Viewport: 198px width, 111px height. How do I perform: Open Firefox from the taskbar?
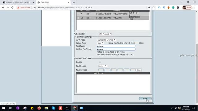pyautogui.click(x=39, y=108)
